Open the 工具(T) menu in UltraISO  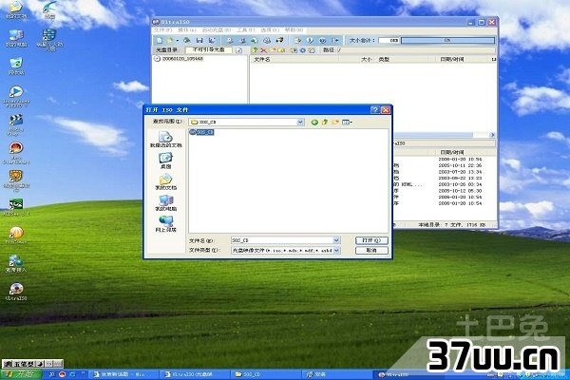pos(246,29)
